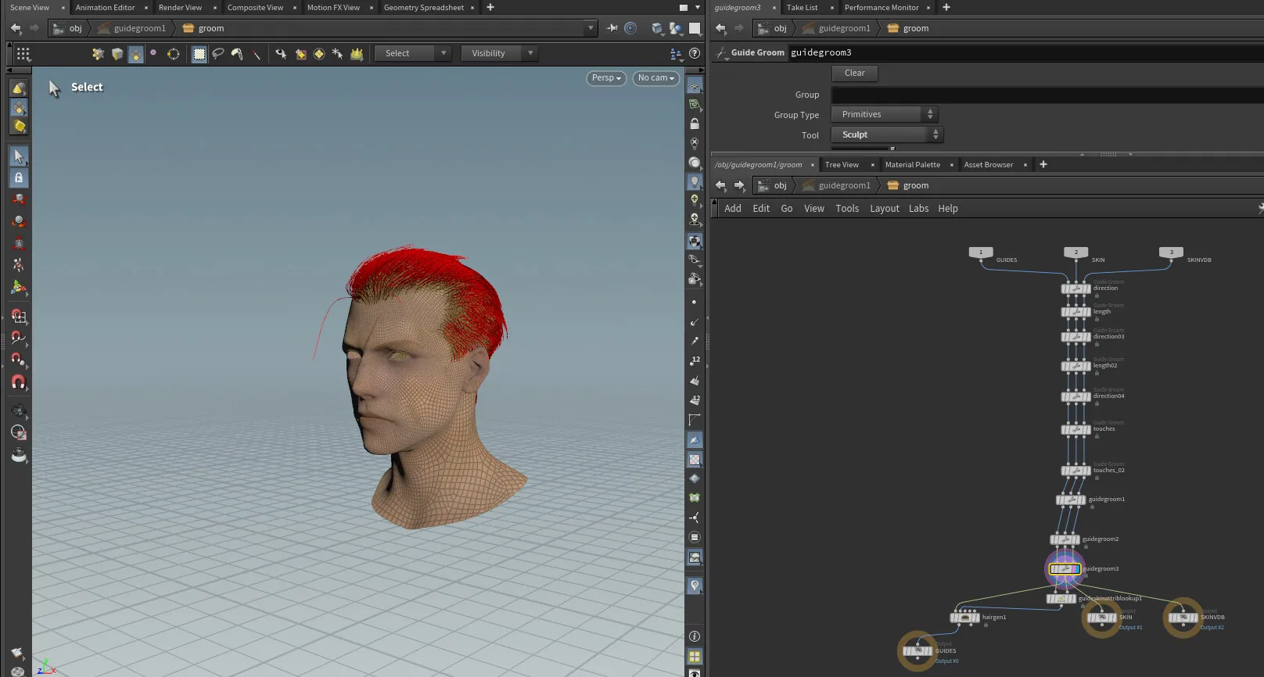Viewport: 1264px width, 677px height.
Task: Open the Select mode dropdown
Action: (x=412, y=53)
